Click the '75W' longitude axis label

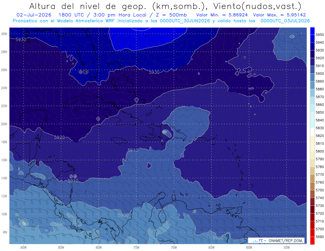click(136, 247)
